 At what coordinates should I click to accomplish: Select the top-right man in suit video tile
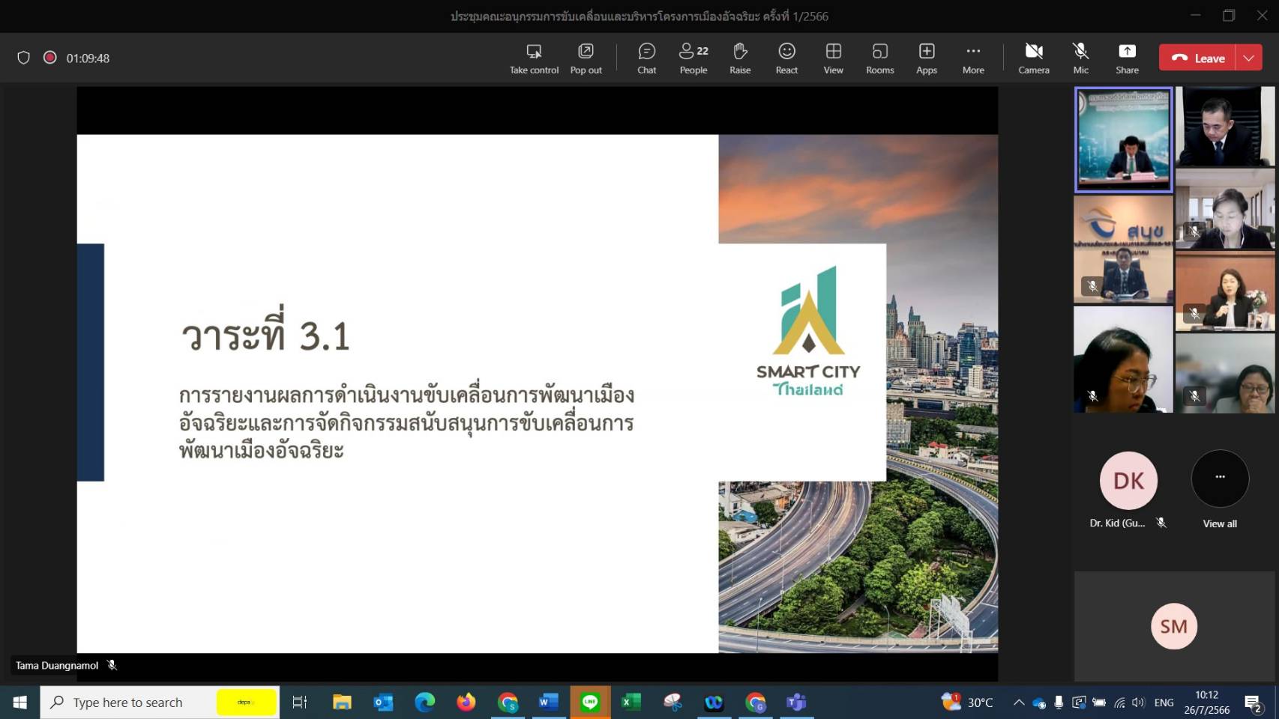1225,126
